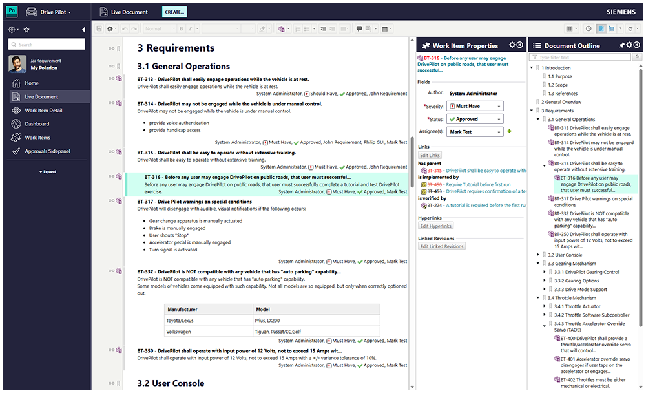Click the document scrollbar down arrow
Image resolution: width=646 pixels, height=393 pixels.
coord(412,387)
